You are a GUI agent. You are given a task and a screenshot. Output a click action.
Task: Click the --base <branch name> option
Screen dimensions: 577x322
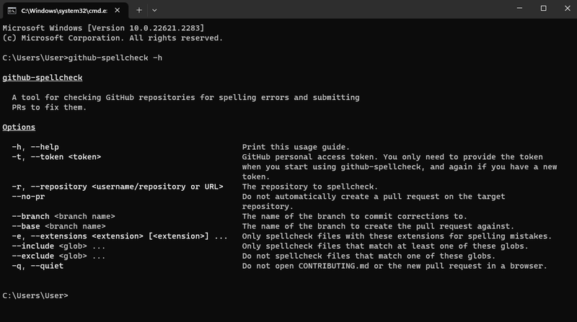58,226
